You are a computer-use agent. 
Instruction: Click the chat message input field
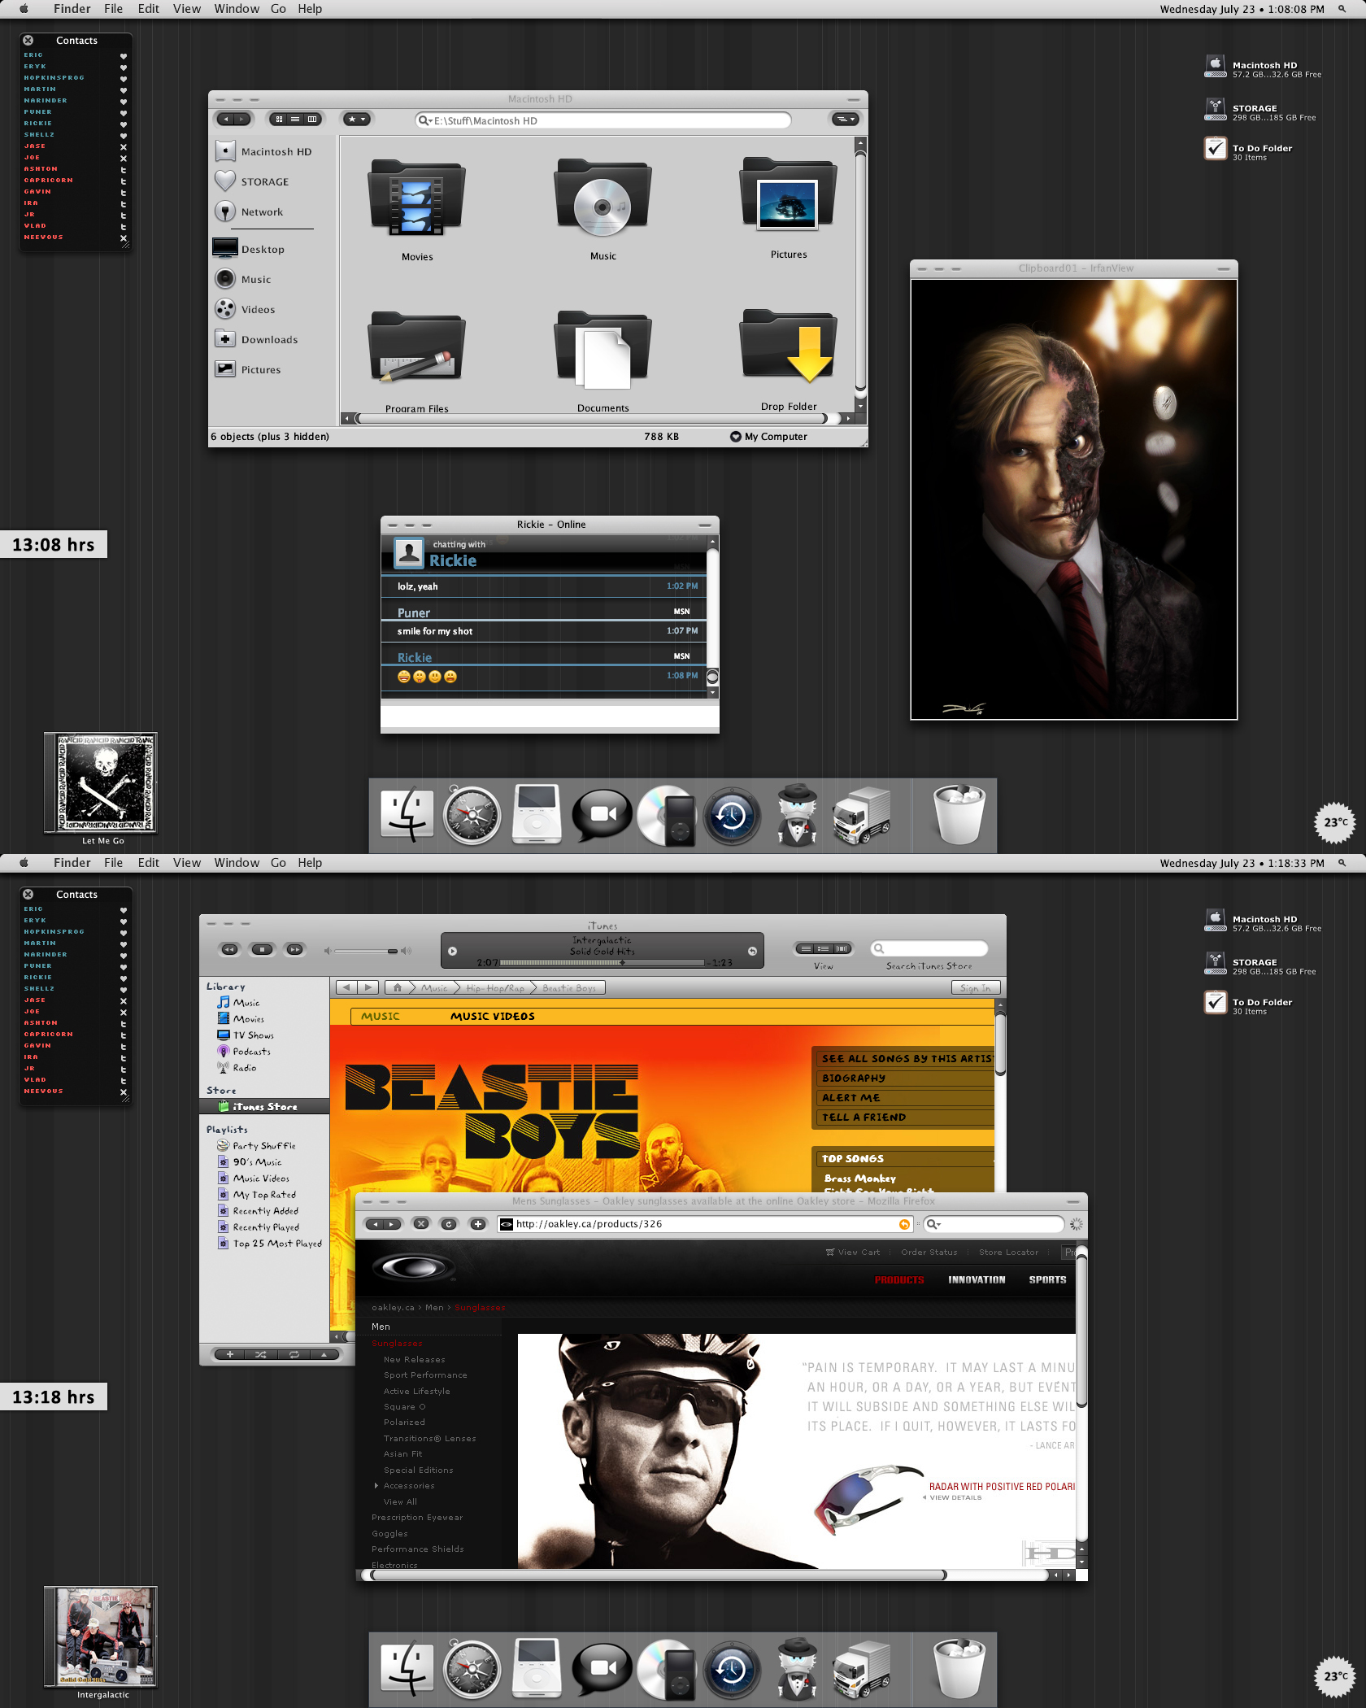(x=550, y=716)
